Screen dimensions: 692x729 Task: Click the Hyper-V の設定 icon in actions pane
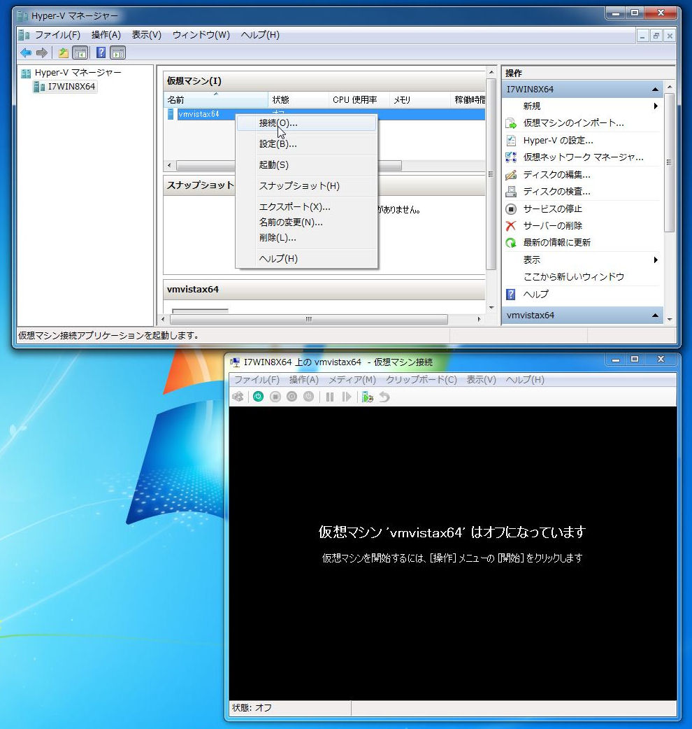coord(511,141)
